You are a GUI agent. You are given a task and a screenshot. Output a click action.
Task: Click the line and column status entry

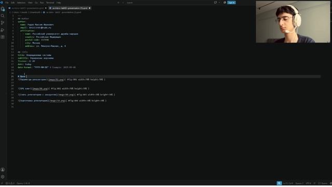(288, 183)
